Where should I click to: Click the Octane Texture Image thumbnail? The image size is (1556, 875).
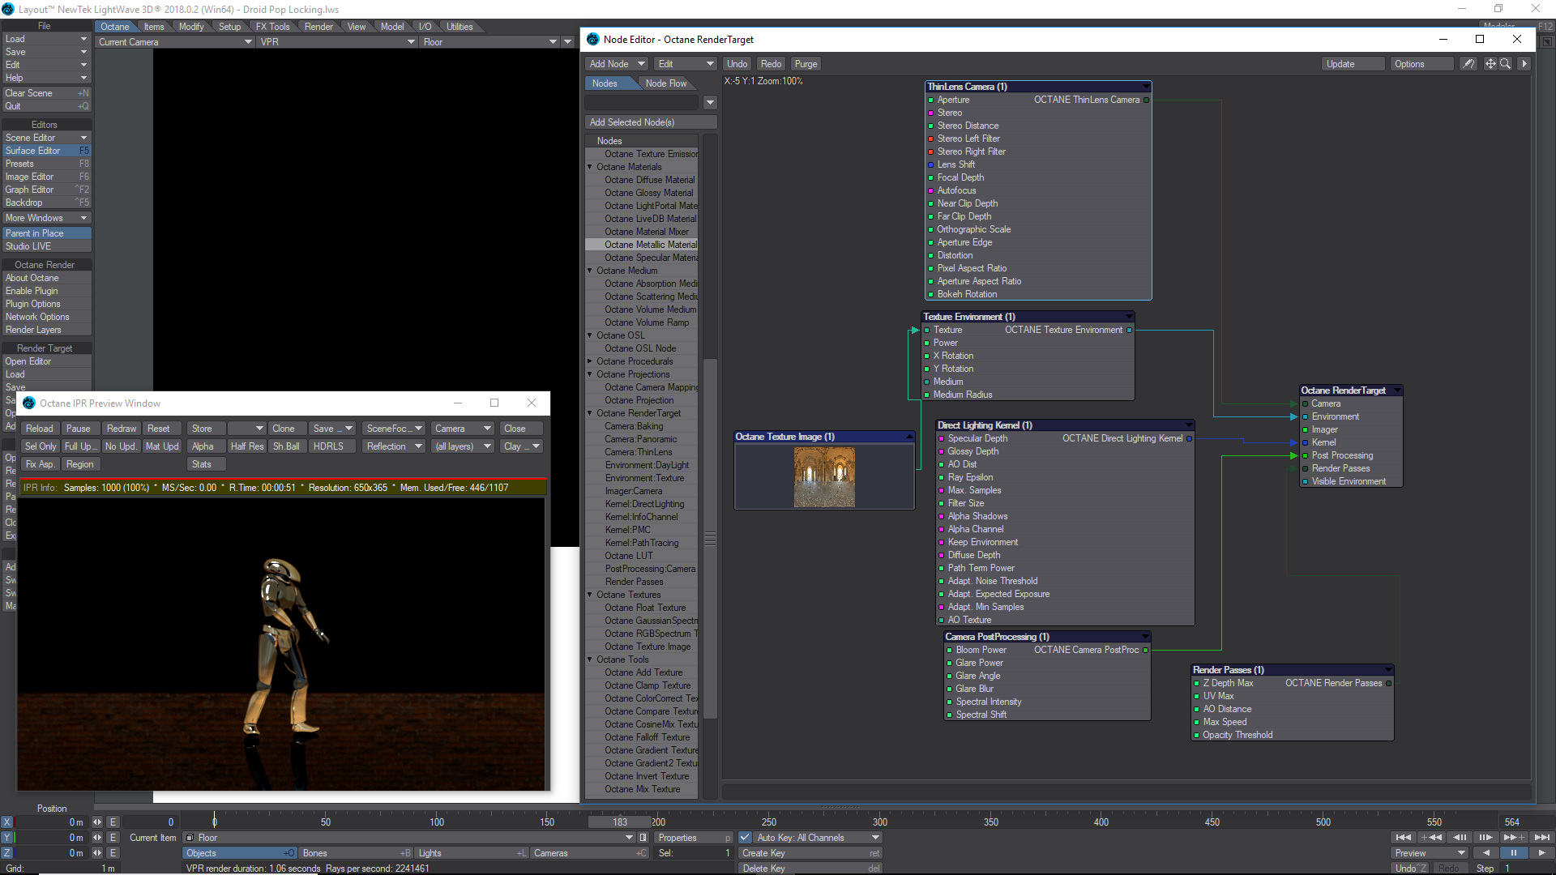tap(823, 477)
